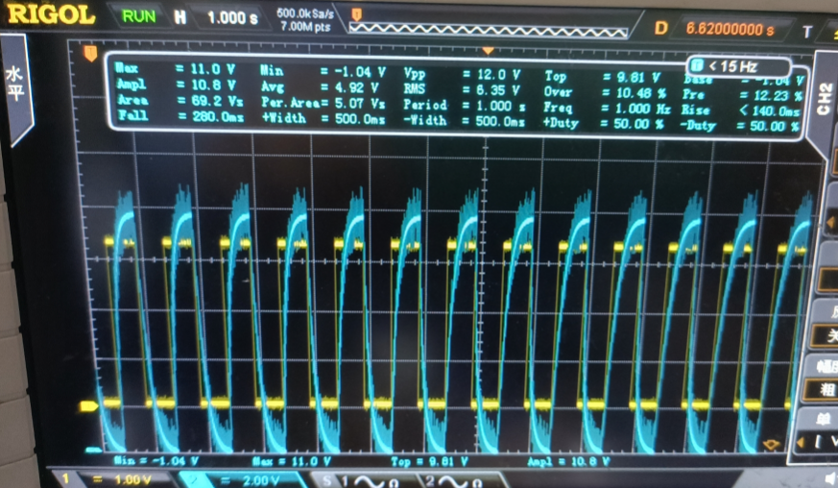Click the Period = 1.000 s measurement
The width and height of the screenshot is (838, 488).
coord(465,106)
